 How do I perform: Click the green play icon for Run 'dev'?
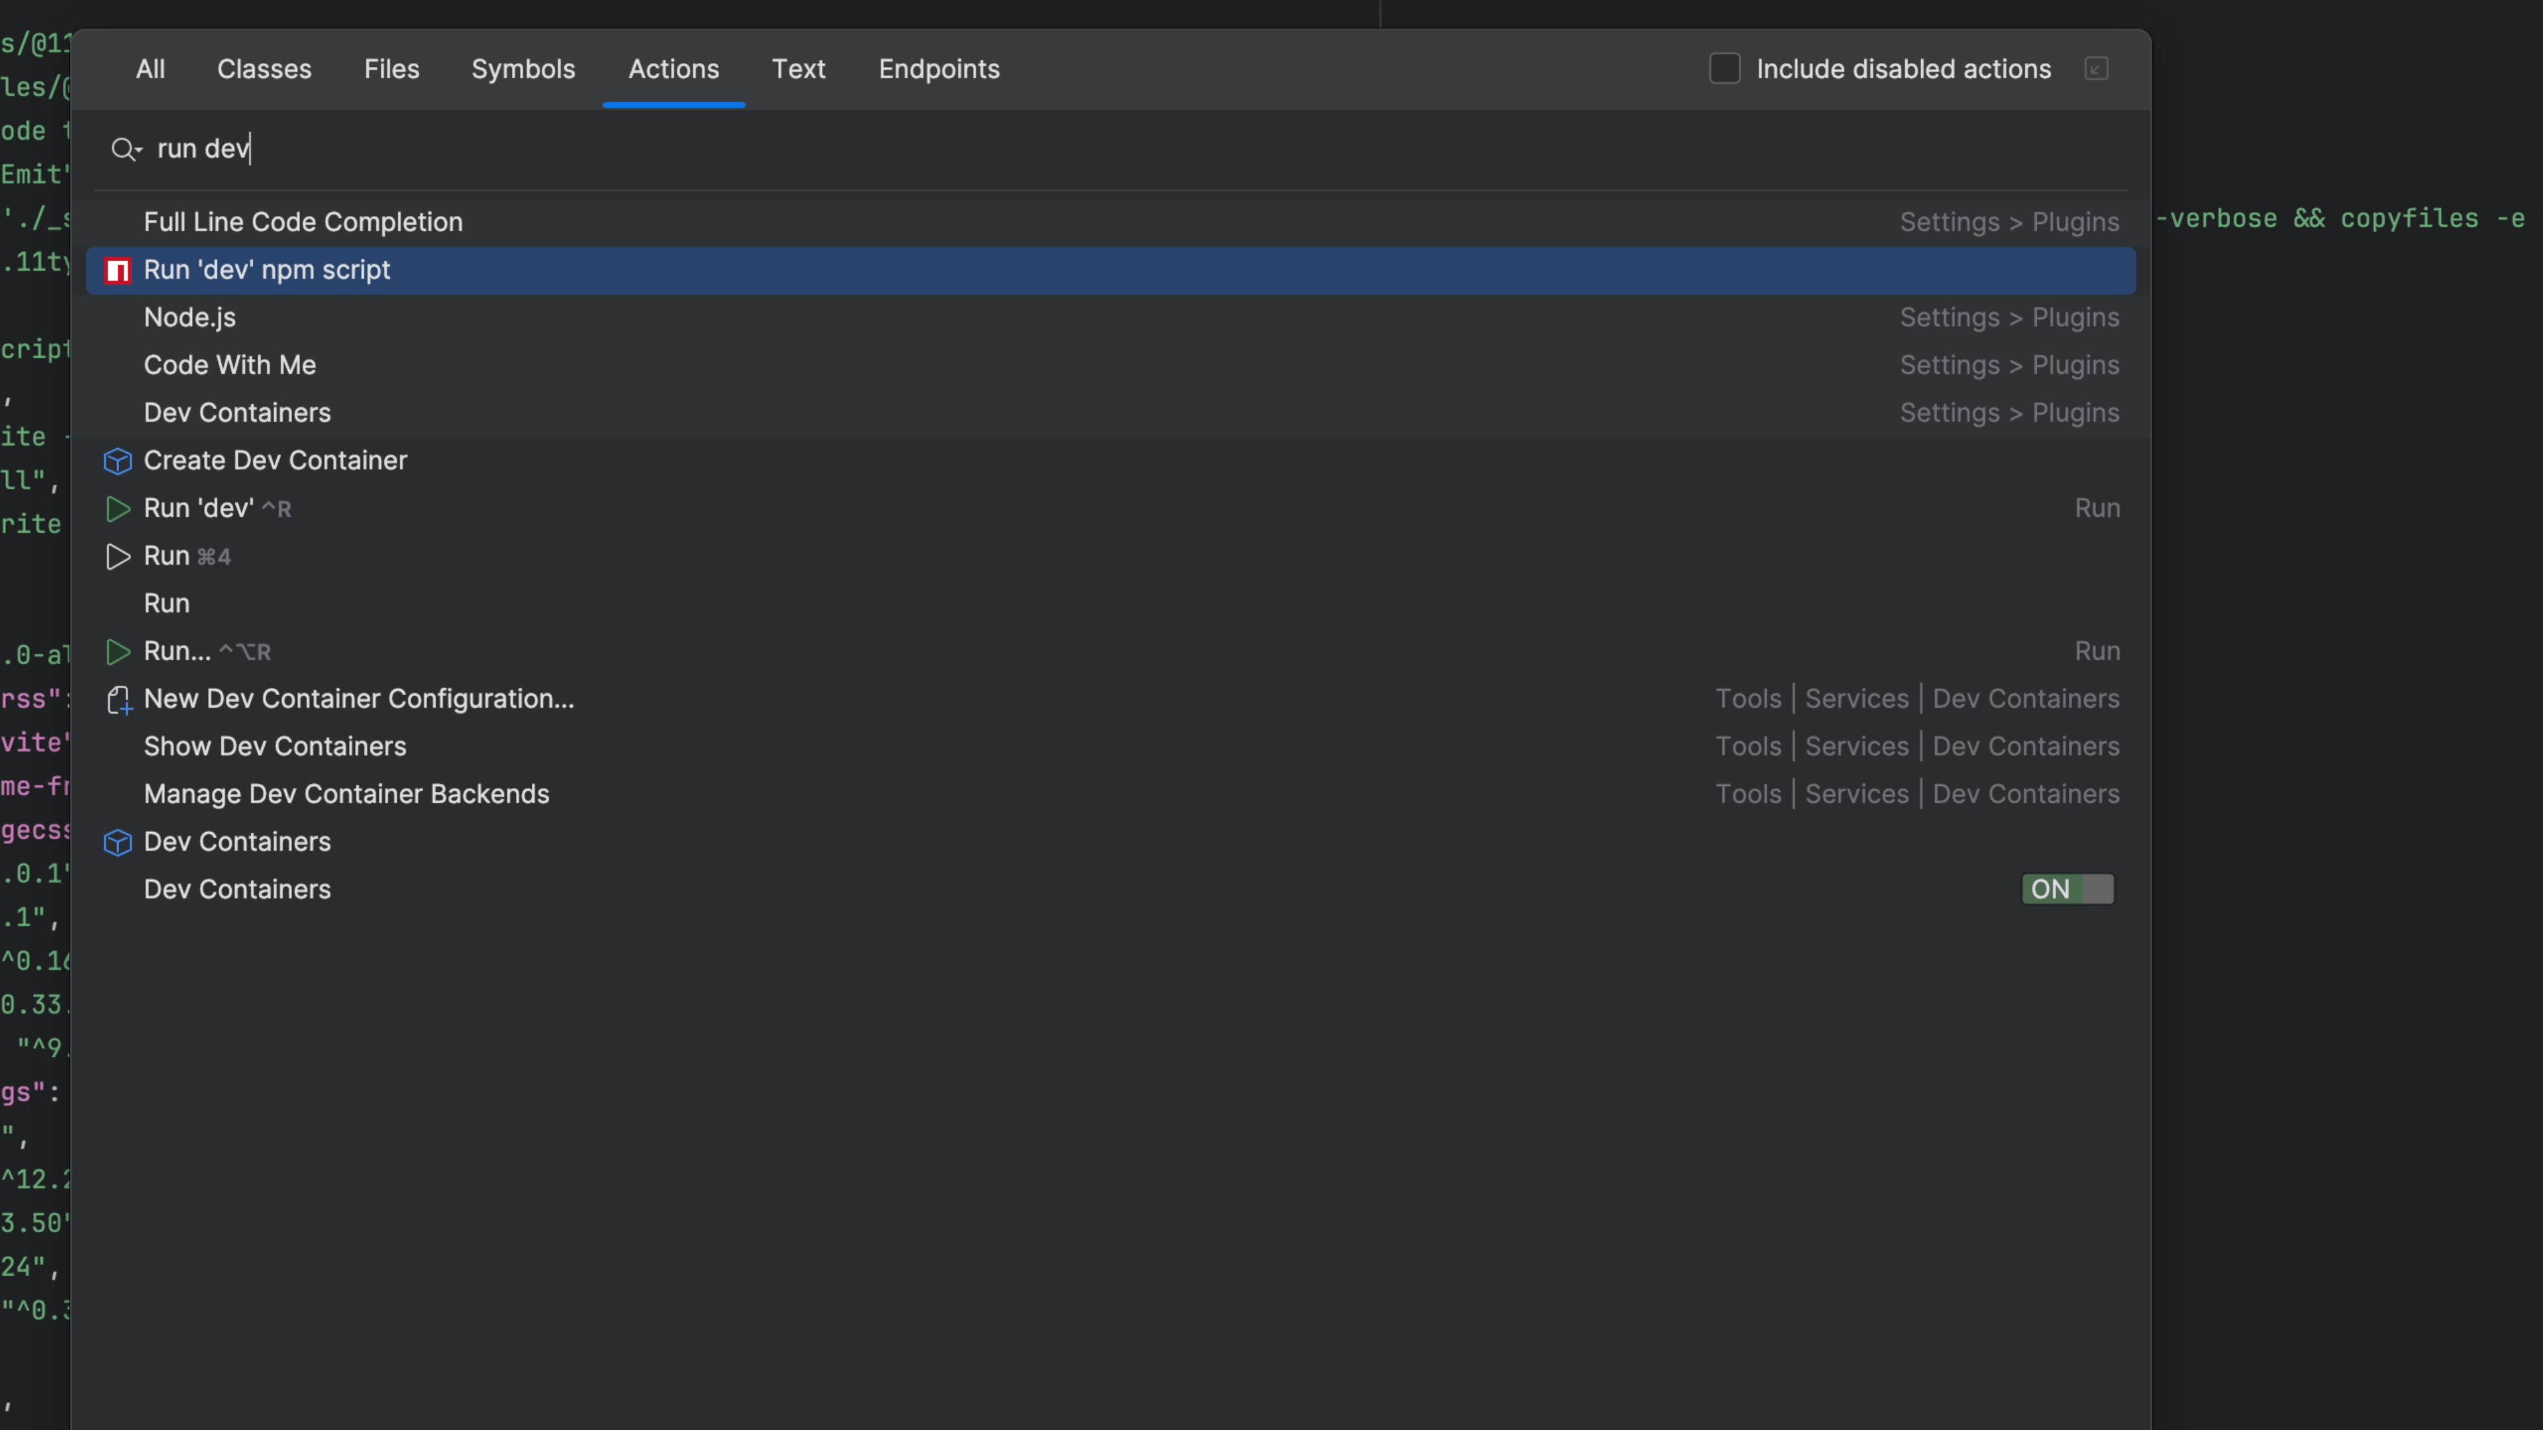(117, 509)
